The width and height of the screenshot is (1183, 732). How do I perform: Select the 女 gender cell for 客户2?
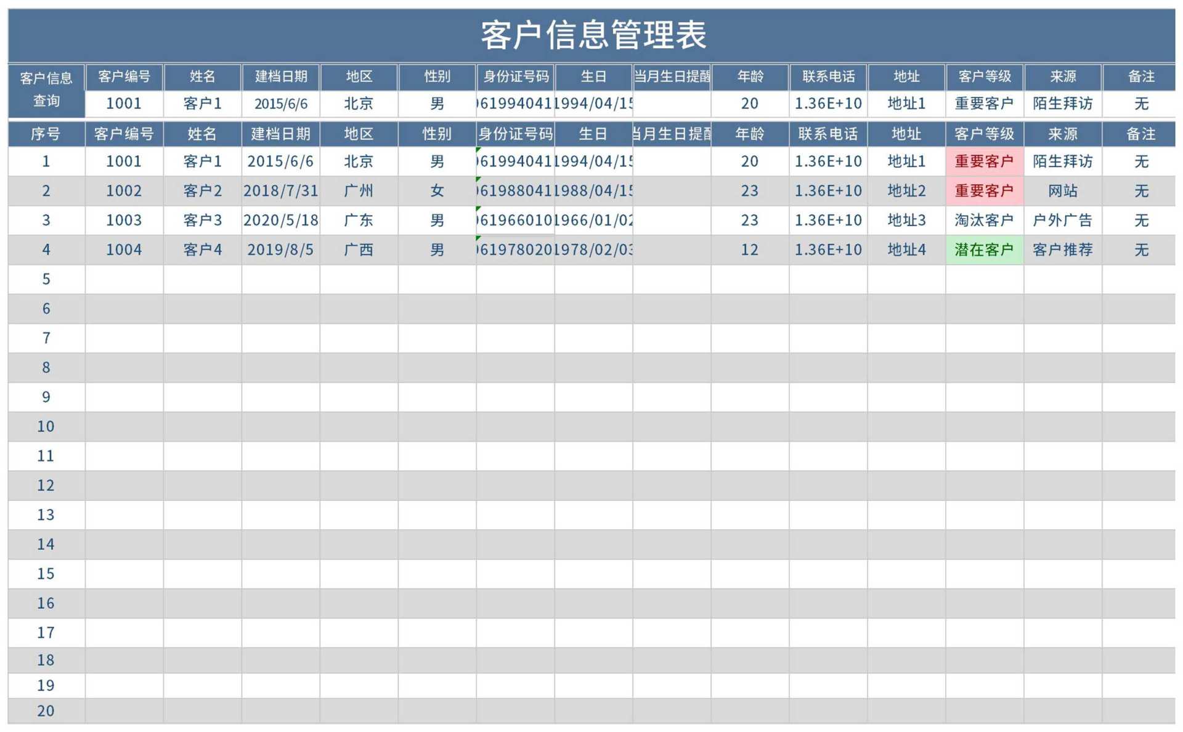[437, 191]
